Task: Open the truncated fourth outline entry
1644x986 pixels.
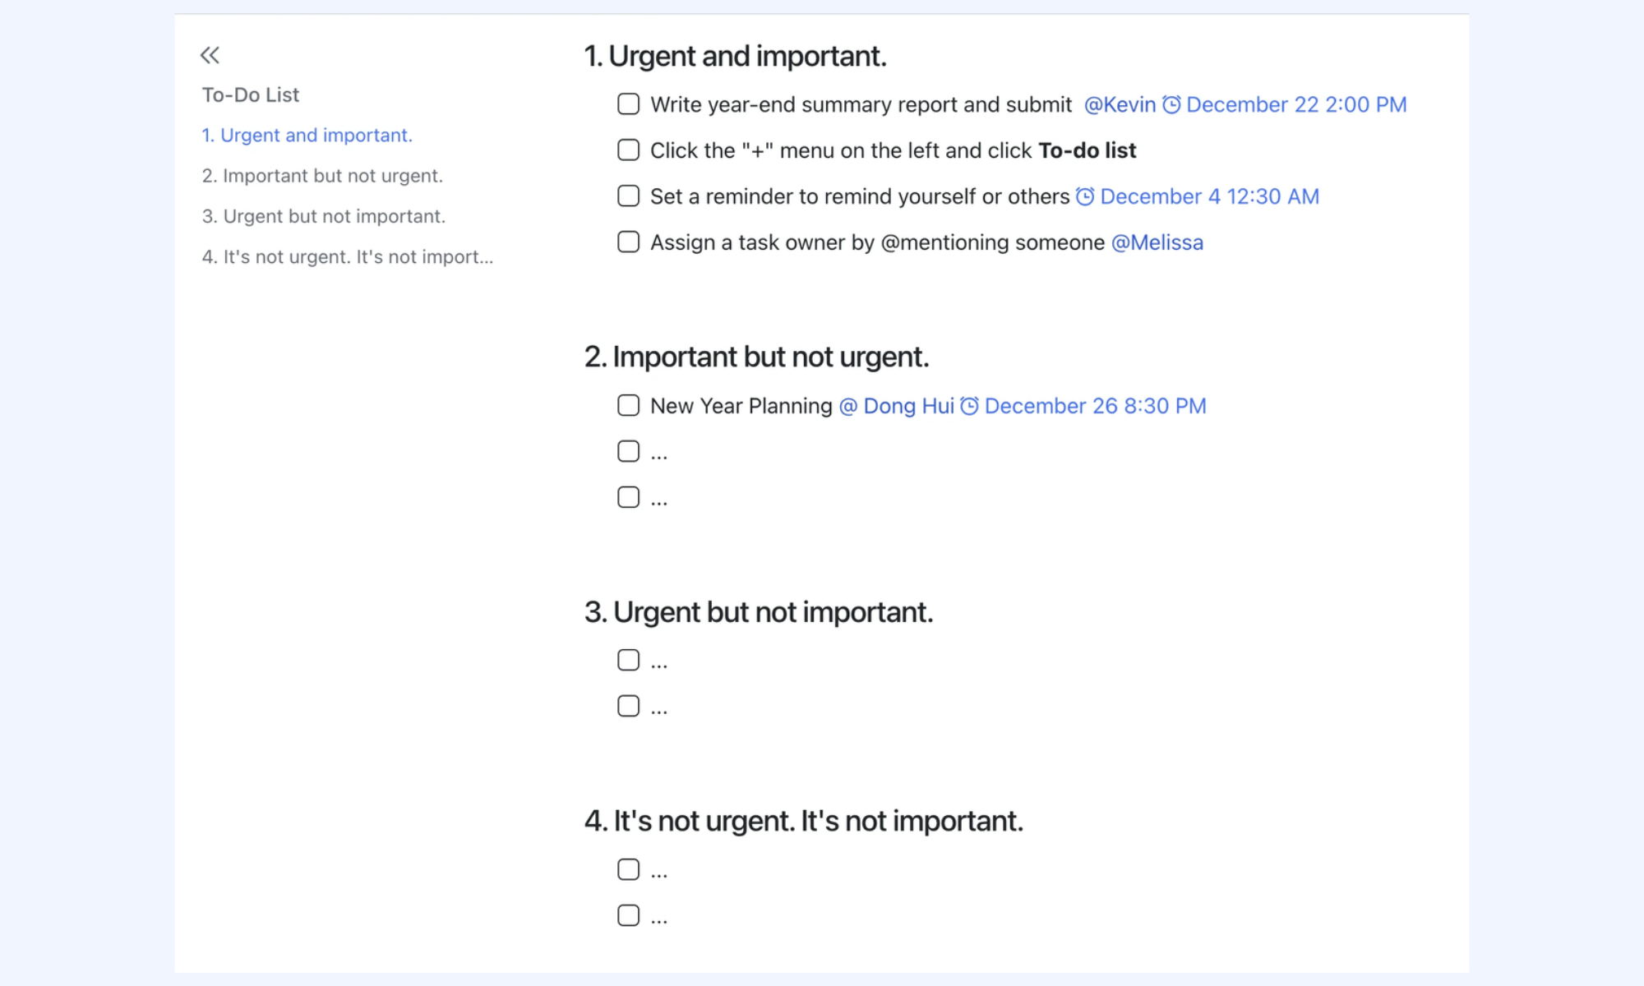Action: 348,257
